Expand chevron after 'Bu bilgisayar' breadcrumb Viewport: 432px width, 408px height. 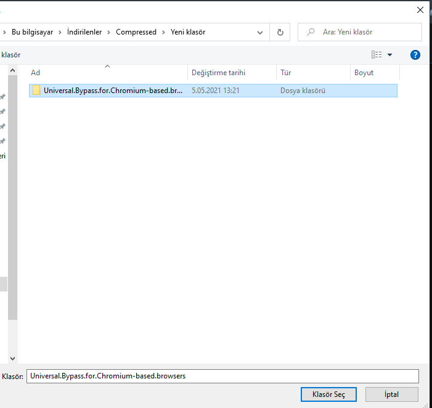(60, 32)
